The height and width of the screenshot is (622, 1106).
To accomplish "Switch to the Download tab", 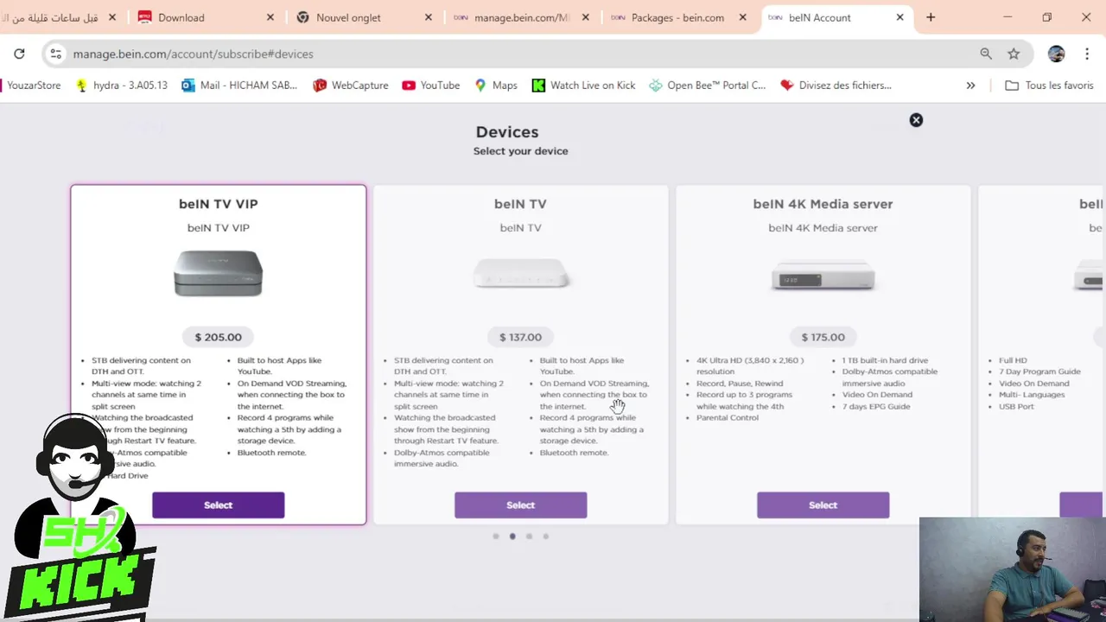I will (x=206, y=17).
